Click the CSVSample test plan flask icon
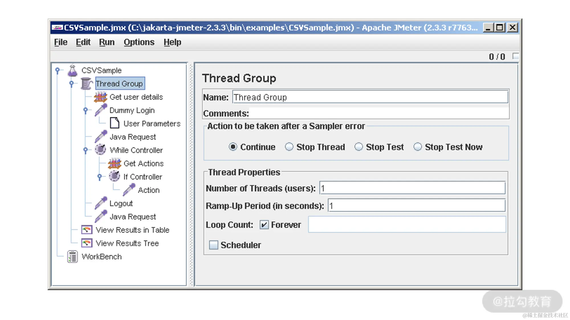Image resolution: width=570 pixels, height=320 pixels. [72, 71]
